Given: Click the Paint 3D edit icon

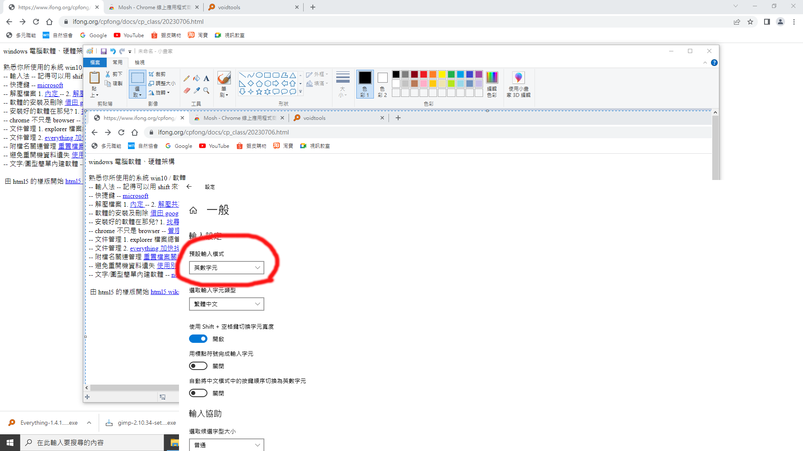Looking at the screenshot, I should point(518,78).
